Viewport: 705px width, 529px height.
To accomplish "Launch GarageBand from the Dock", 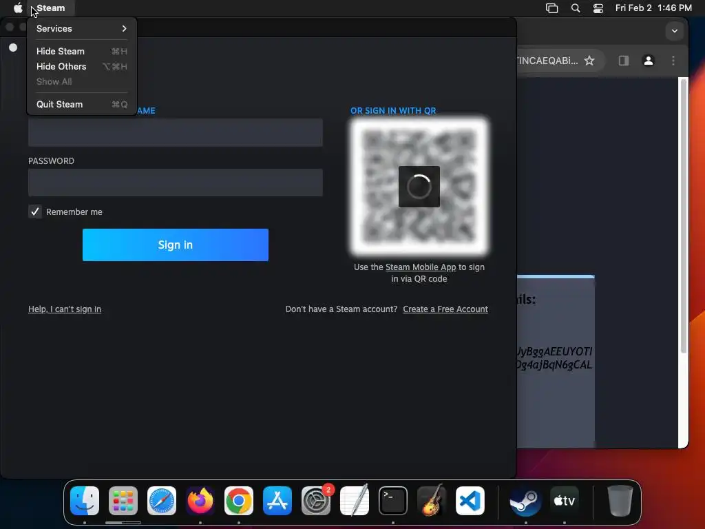I will [432, 501].
